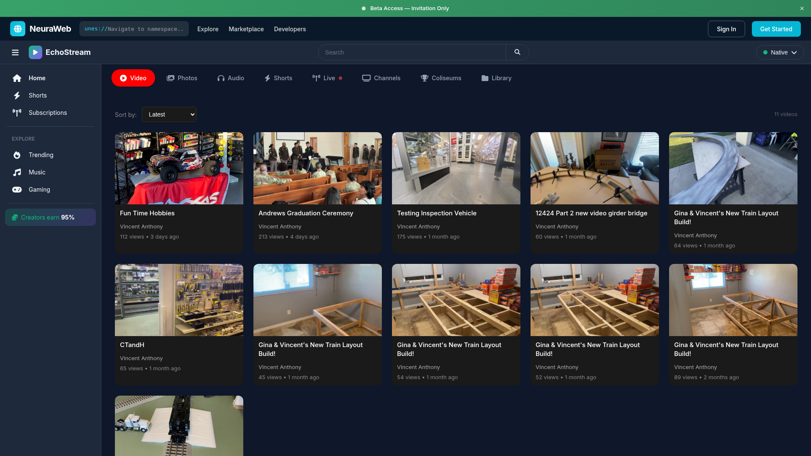Click the Subscriptions antenna icon in sidebar
The width and height of the screenshot is (811, 456).
click(x=17, y=113)
